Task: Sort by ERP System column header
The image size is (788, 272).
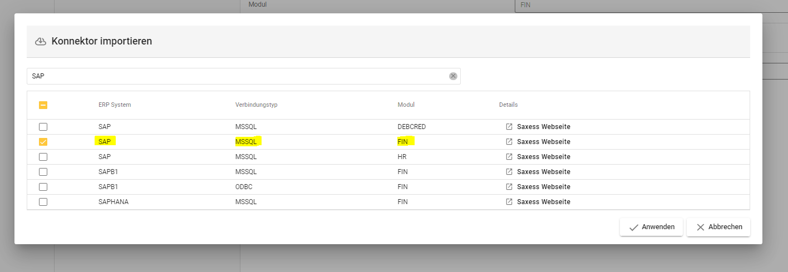Action: point(115,105)
